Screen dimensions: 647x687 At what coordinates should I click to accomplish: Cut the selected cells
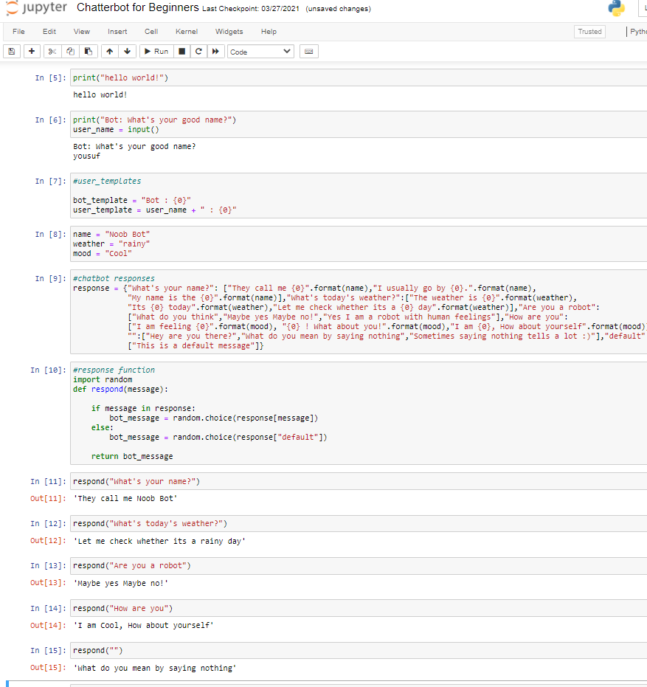coord(52,52)
